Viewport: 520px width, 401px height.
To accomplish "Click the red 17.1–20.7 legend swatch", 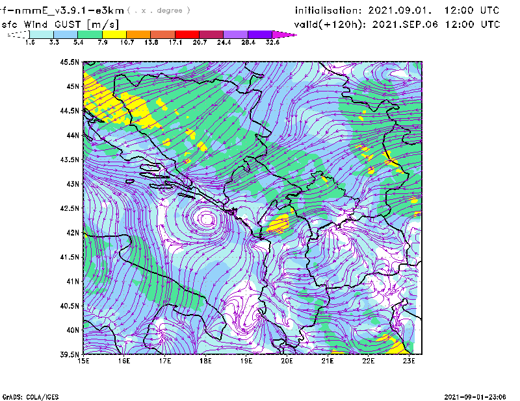I will click(x=187, y=34).
